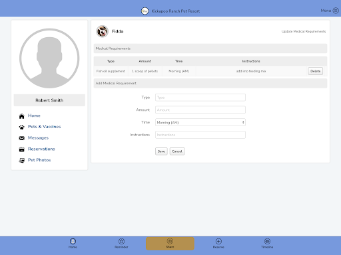Viewport: 341px width, 255px height.
Task: Click the Time column header
Action: 178,61
